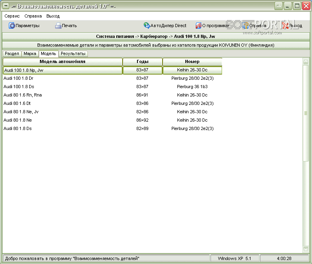Image resolution: width=312 pixels, height=264 pixels.
Task: Click Pierburg 36 1b3 cell
Action: [x=192, y=87]
